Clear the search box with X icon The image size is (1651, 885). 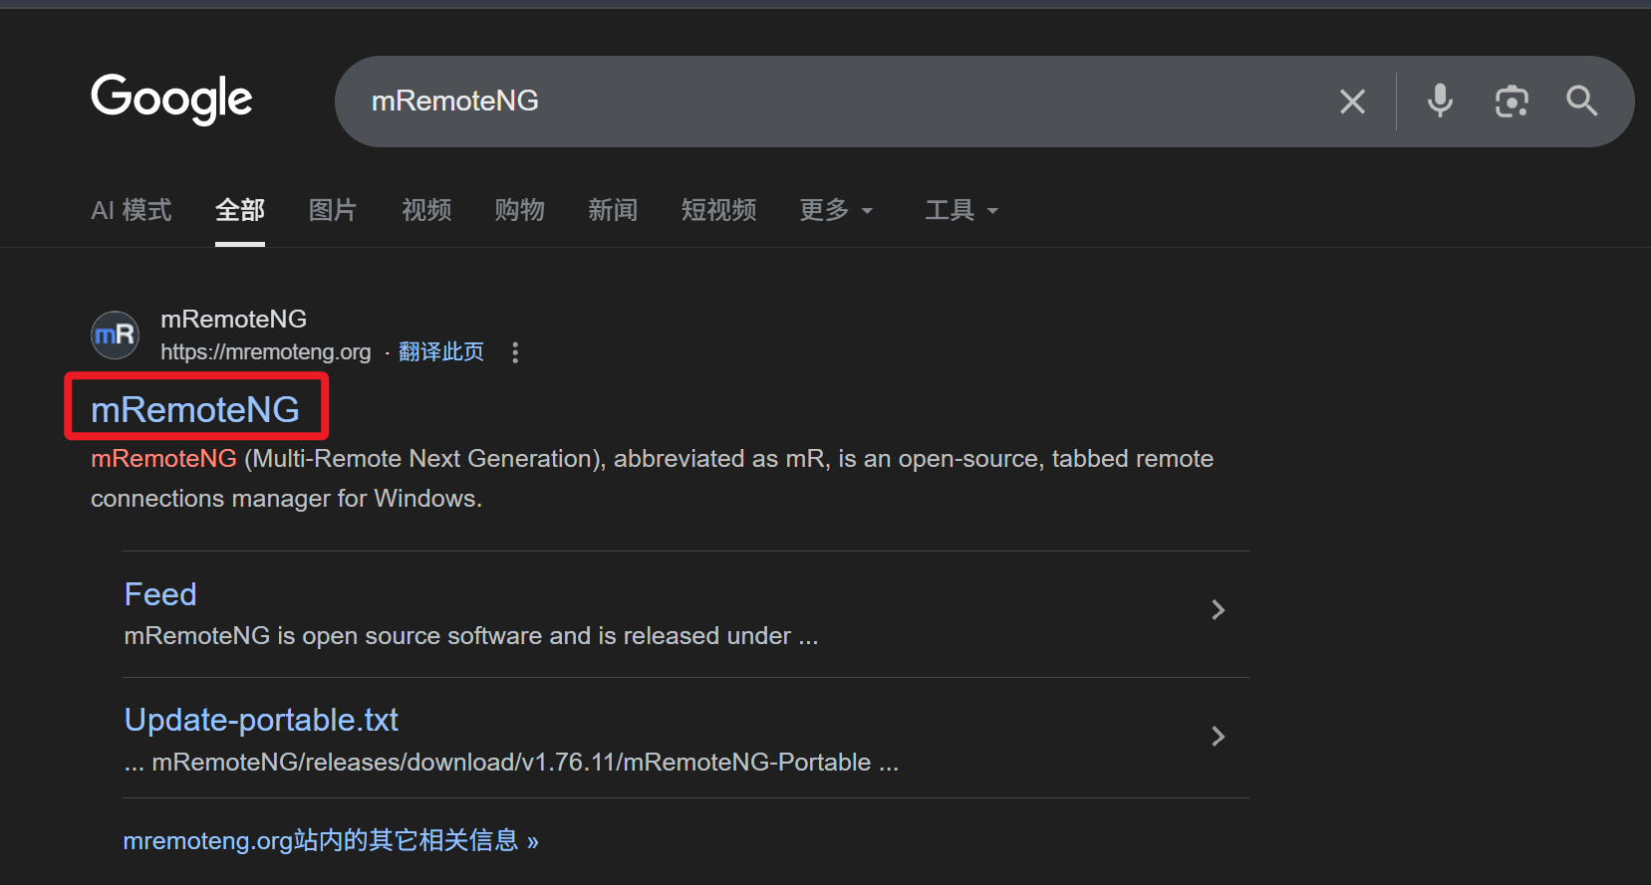(1352, 102)
